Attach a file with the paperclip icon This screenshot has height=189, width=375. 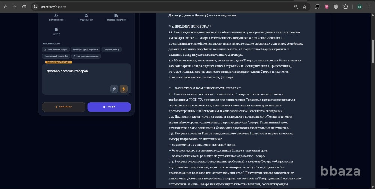click(x=114, y=89)
